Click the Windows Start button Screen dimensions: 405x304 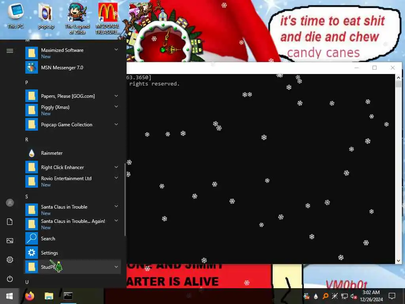tap(9, 296)
